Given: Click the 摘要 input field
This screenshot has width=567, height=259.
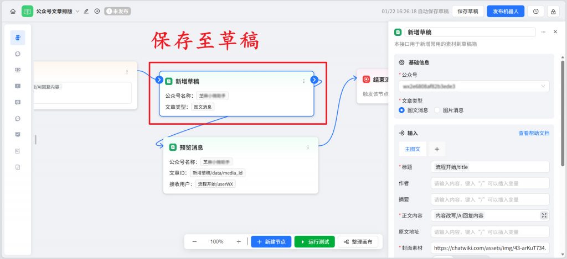Looking at the screenshot, I should (x=490, y=199).
